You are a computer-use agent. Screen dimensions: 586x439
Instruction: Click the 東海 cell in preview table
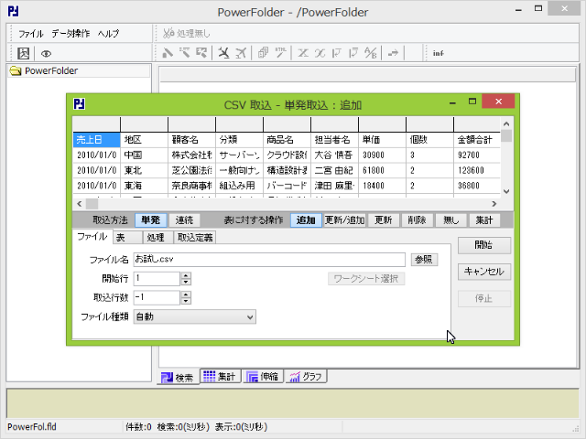144,186
